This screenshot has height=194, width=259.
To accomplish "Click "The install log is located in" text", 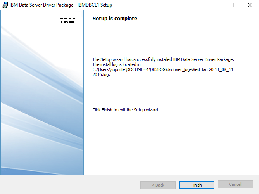I will [x=116, y=64].
